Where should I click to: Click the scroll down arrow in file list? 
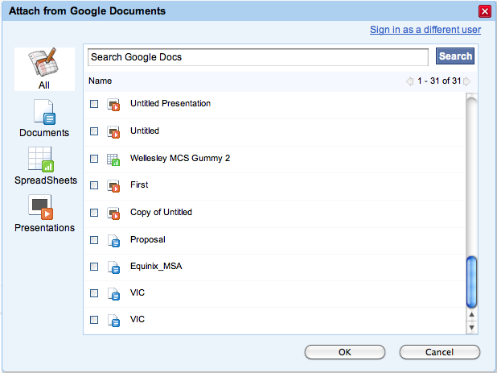472,327
